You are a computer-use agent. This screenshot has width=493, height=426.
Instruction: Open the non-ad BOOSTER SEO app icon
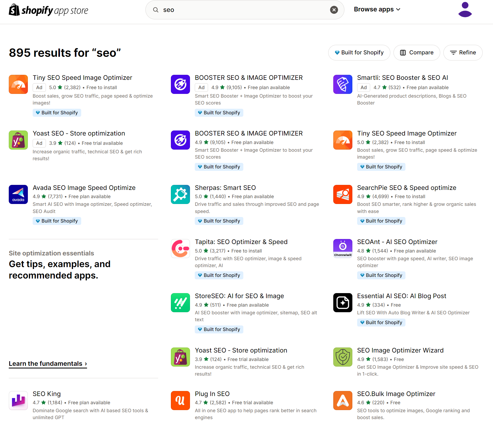(x=180, y=140)
